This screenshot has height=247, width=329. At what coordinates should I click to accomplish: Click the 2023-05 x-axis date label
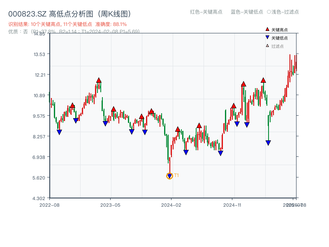tap(110, 205)
